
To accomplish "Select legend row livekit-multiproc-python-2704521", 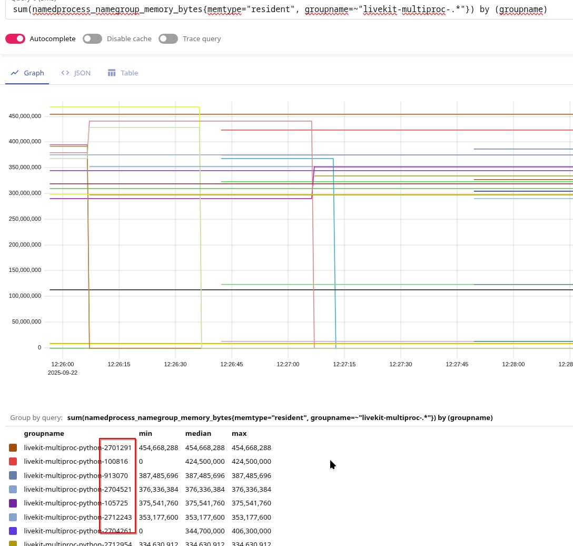I will (140, 489).
